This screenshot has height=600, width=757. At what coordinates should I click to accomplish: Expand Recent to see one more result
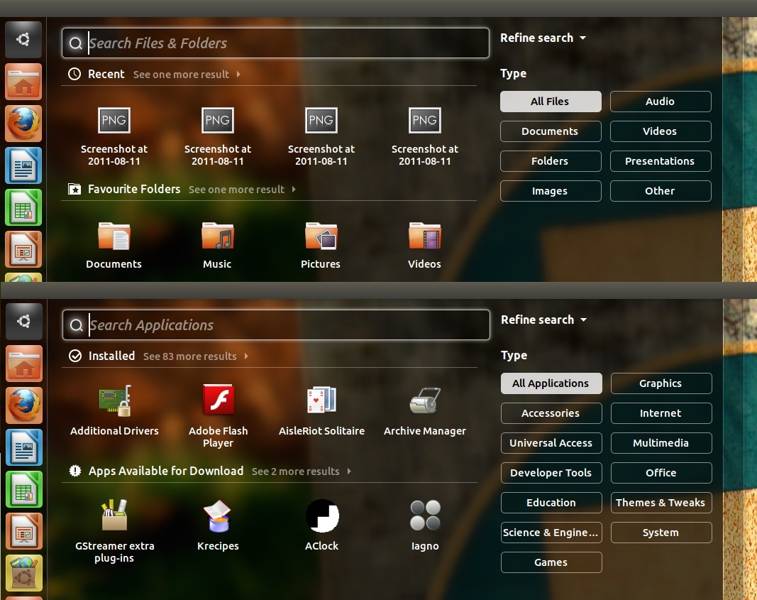click(x=187, y=75)
